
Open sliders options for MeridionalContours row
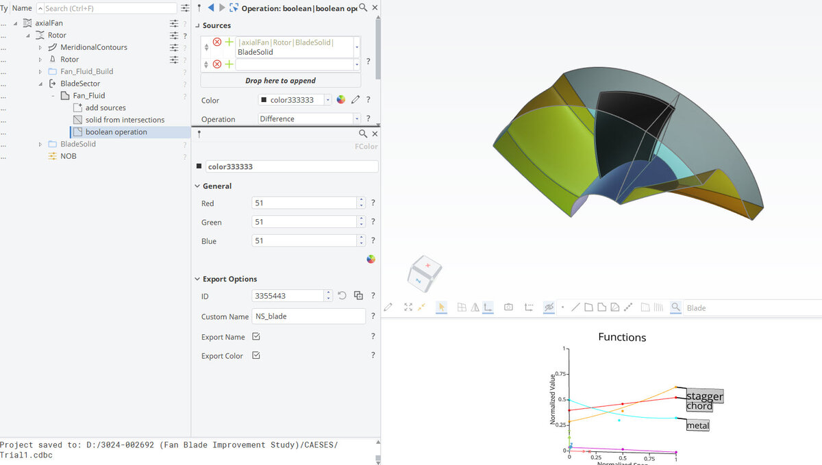(174, 47)
